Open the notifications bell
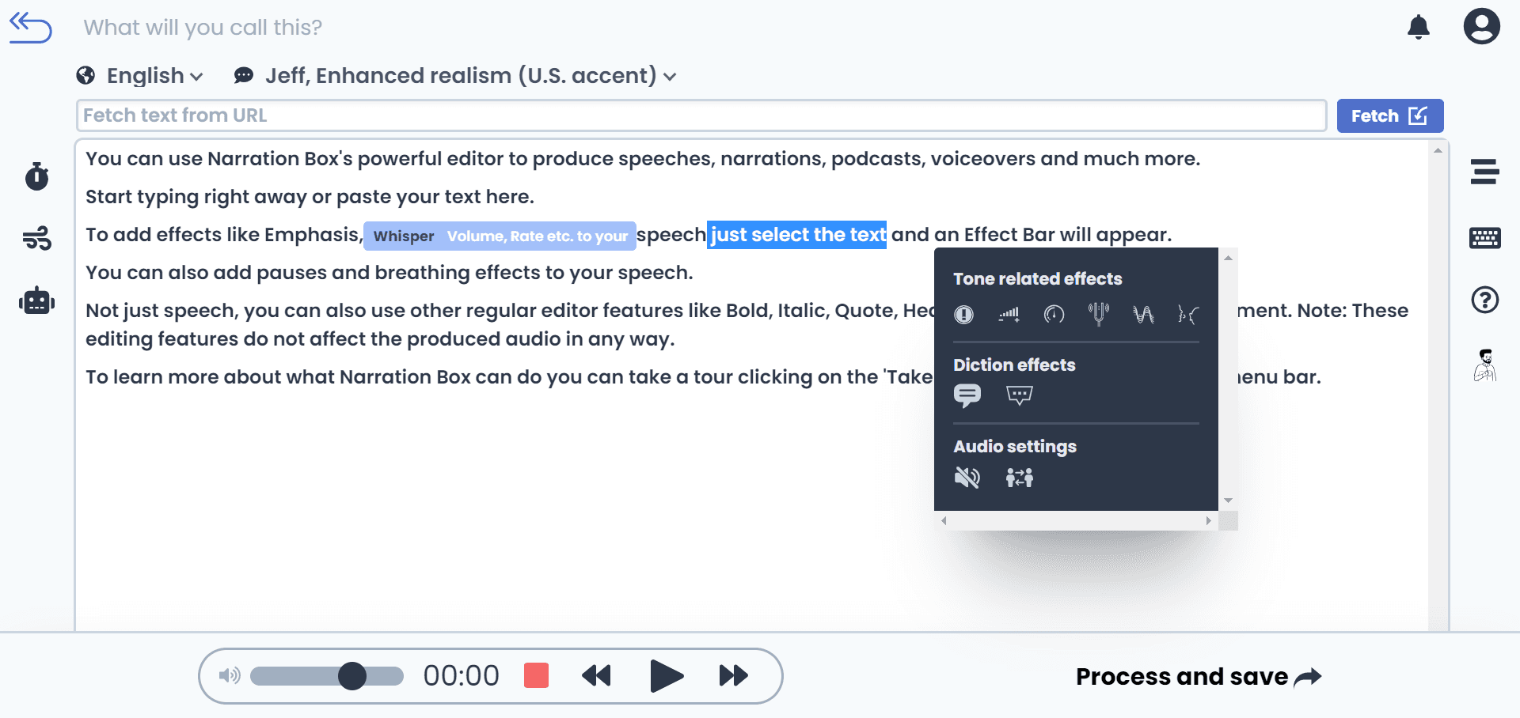The image size is (1520, 718). (x=1419, y=27)
